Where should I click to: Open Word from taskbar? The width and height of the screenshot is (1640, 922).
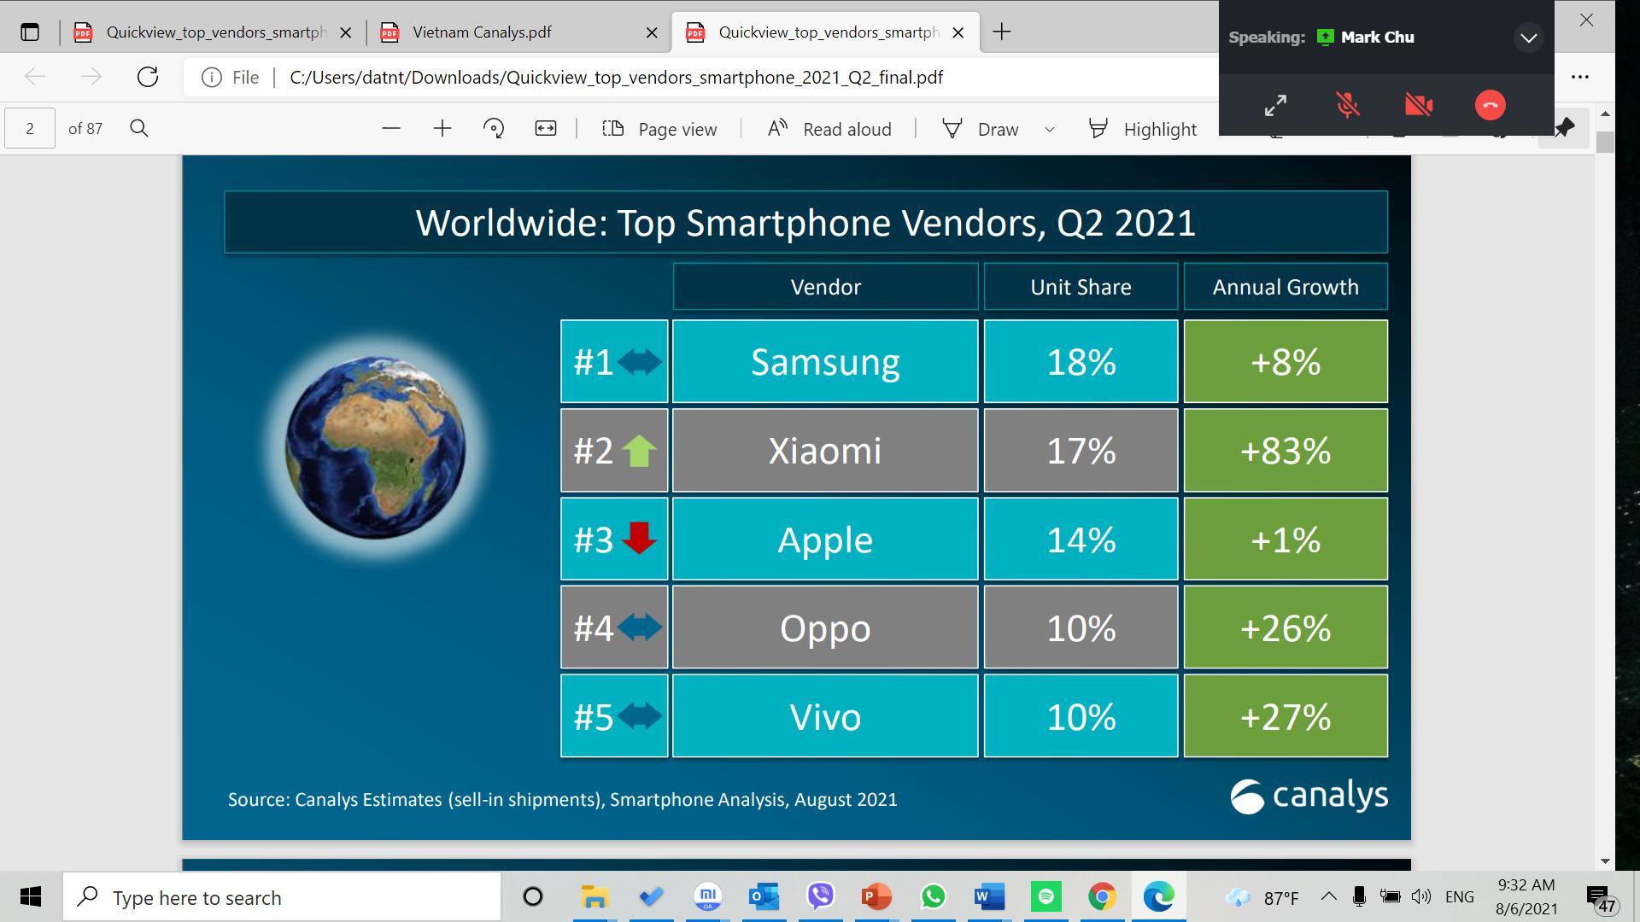[x=989, y=897]
